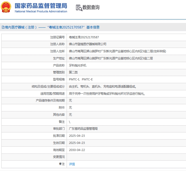Click the 注册证编号 label
This screenshot has height=171, width=186.
(x=57, y=37)
